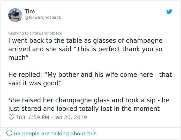Viewport: 181px width, 140px height.
Task: Click the Twitter bird logo
Action: coord(169,12)
